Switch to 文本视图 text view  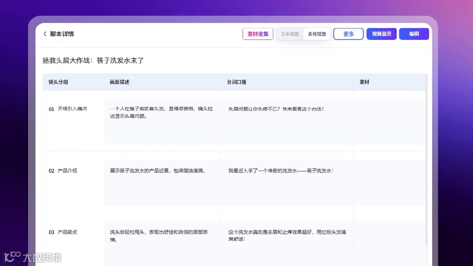[x=290, y=34]
